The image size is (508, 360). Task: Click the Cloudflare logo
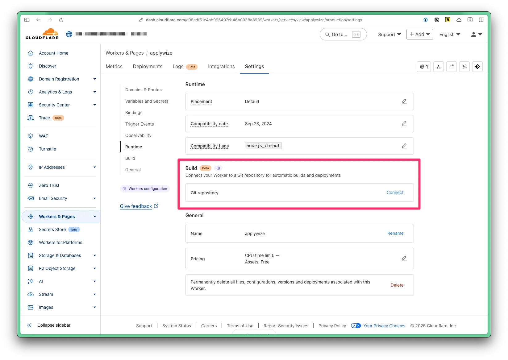pos(42,34)
